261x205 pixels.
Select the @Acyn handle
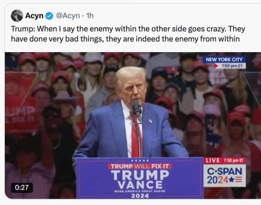click(x=68, y=16)
